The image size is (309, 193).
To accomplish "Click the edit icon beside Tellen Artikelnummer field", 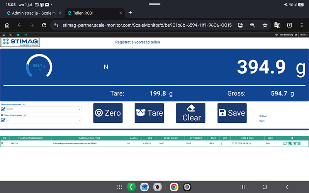I will 3,109.
